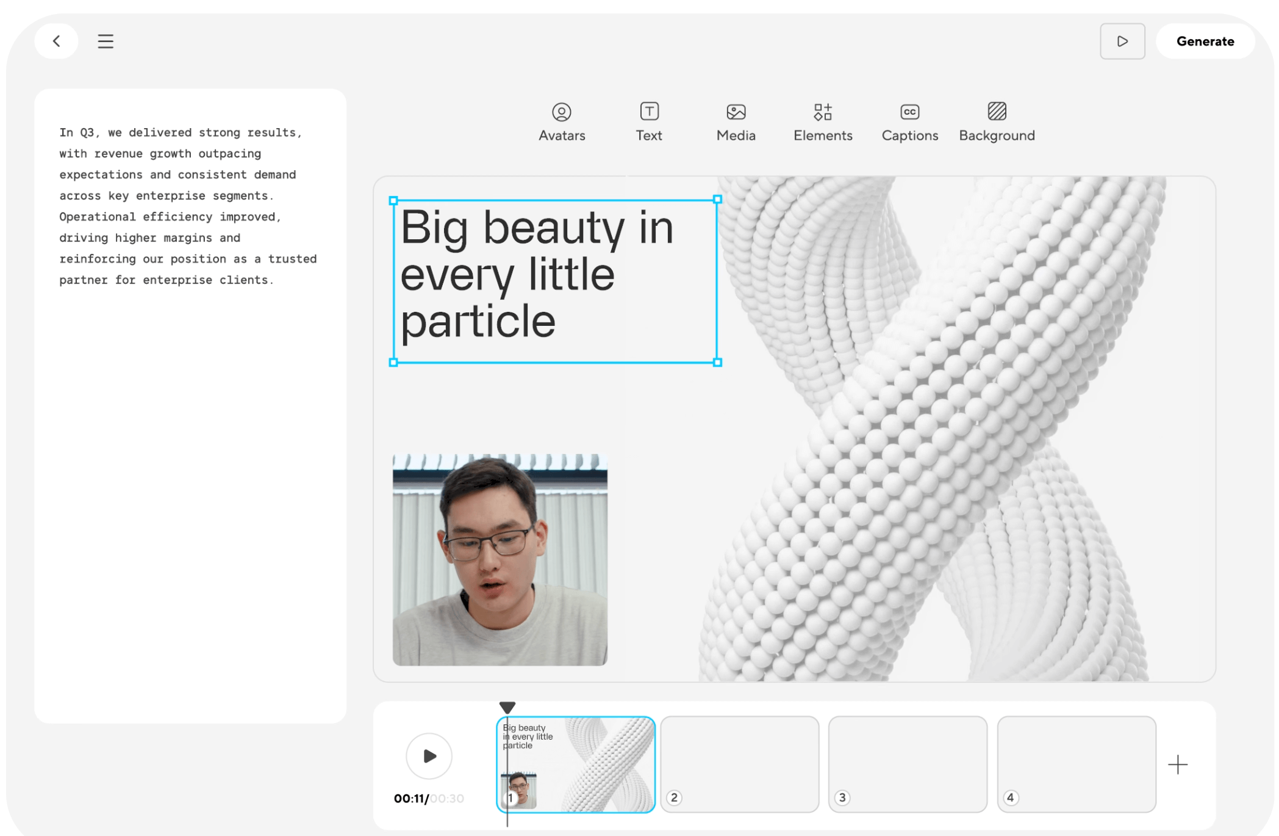1279x836 pixels.
Task: Open the hamburger menu
Action: point(106,41)
